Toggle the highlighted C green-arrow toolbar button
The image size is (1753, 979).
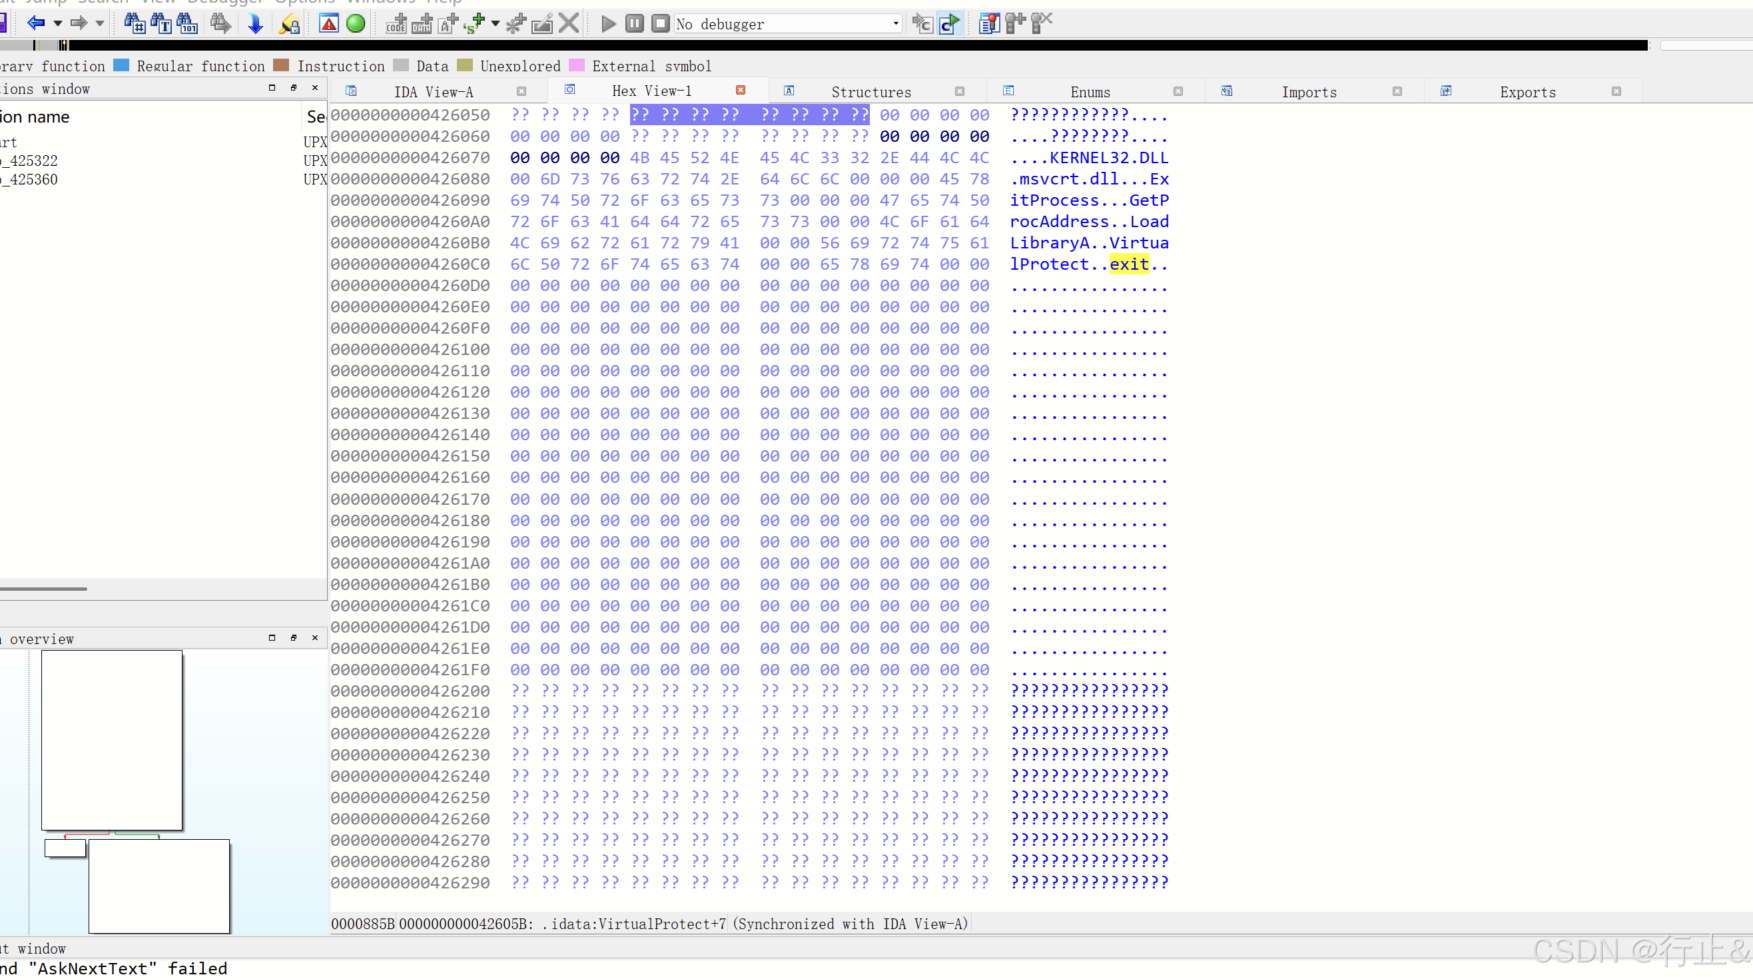tap(948, 24)
